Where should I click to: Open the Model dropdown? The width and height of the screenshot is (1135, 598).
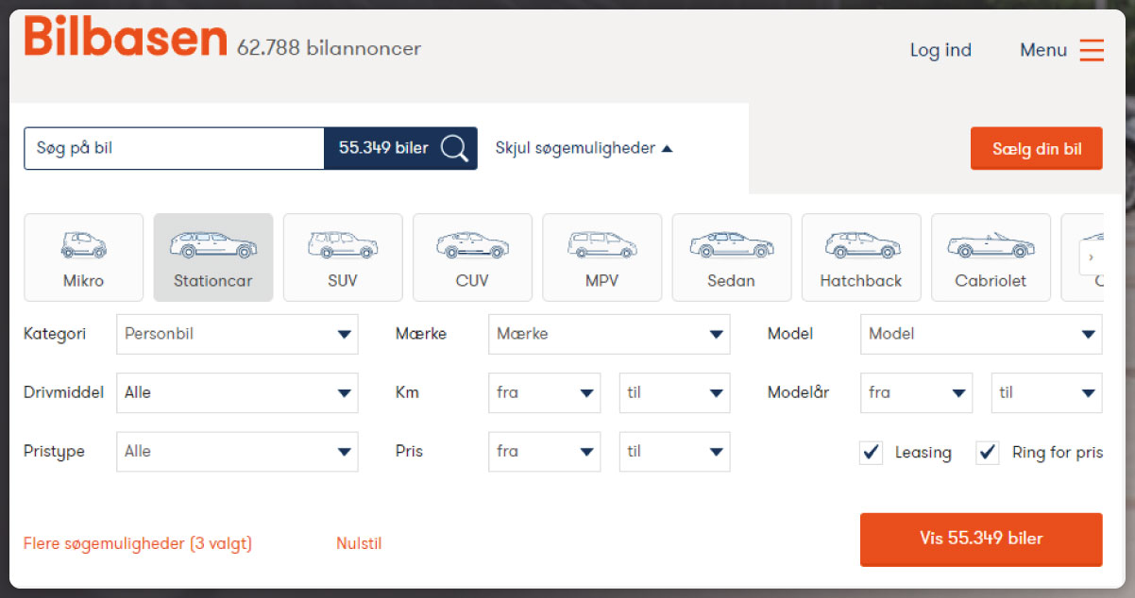(x=981, y=334)
